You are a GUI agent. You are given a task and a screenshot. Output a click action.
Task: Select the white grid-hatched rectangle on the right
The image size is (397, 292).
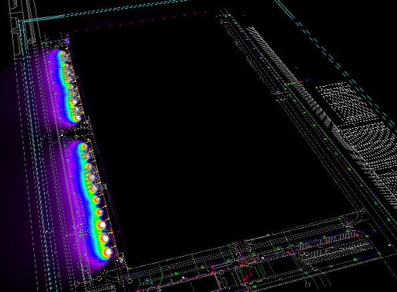click(347, 103)
